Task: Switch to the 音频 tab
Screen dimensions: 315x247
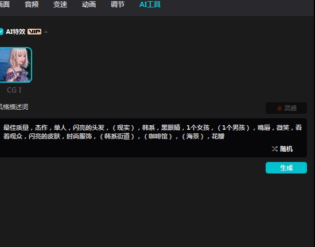Action: pyautogui.click(x=32, y=4)
